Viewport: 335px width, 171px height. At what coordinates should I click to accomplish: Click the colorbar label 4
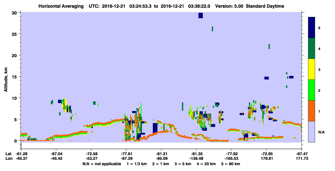click(319, 49)
